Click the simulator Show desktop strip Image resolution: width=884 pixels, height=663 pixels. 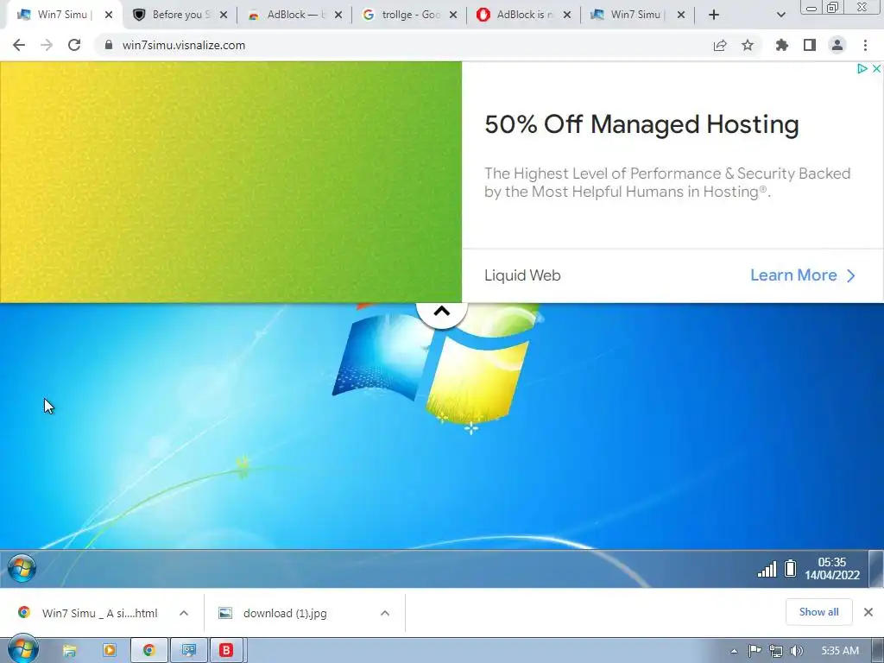tap(876, 568)
